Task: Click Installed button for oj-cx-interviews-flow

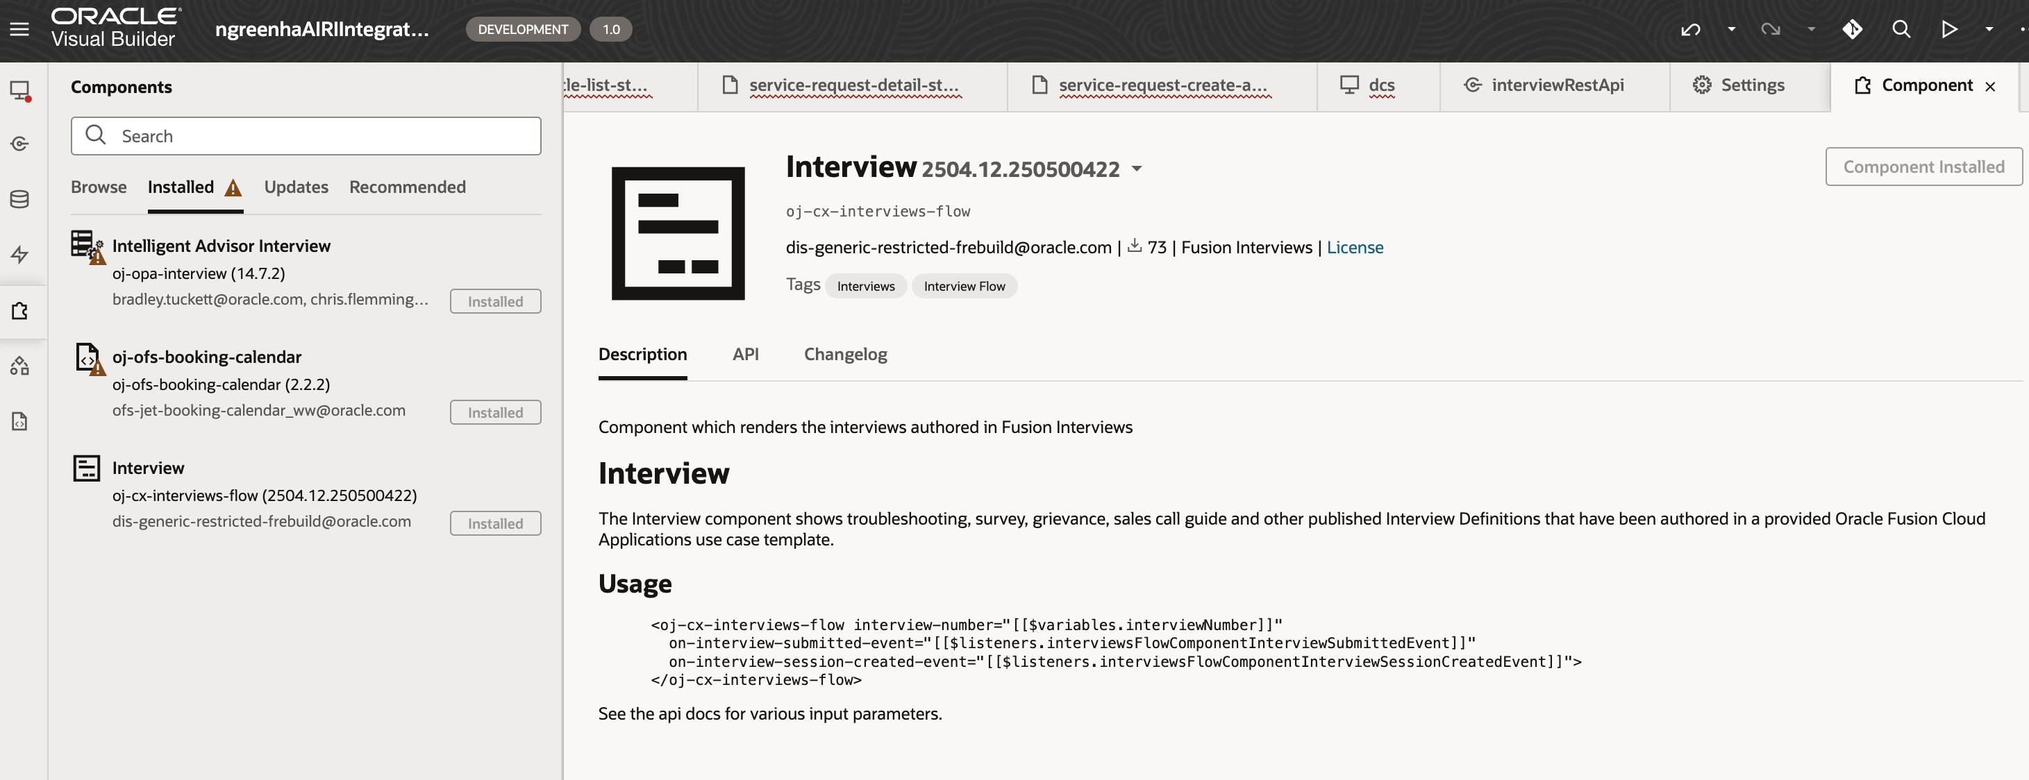Action: pos(495,523)
